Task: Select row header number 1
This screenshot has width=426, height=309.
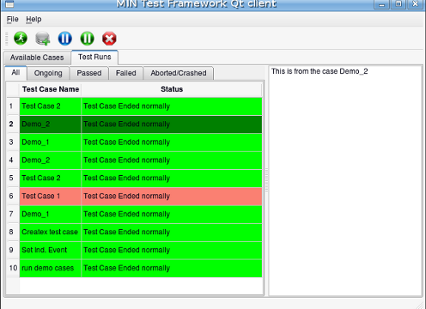Action: pos(13,106)
